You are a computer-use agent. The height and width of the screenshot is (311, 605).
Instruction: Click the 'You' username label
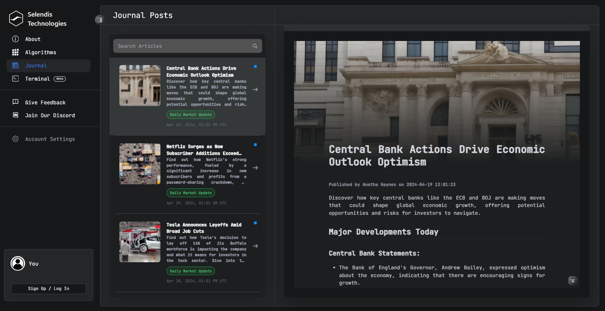[34, 264]
